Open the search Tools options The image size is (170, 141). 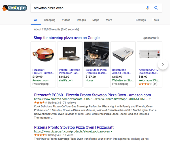(155, 20)
